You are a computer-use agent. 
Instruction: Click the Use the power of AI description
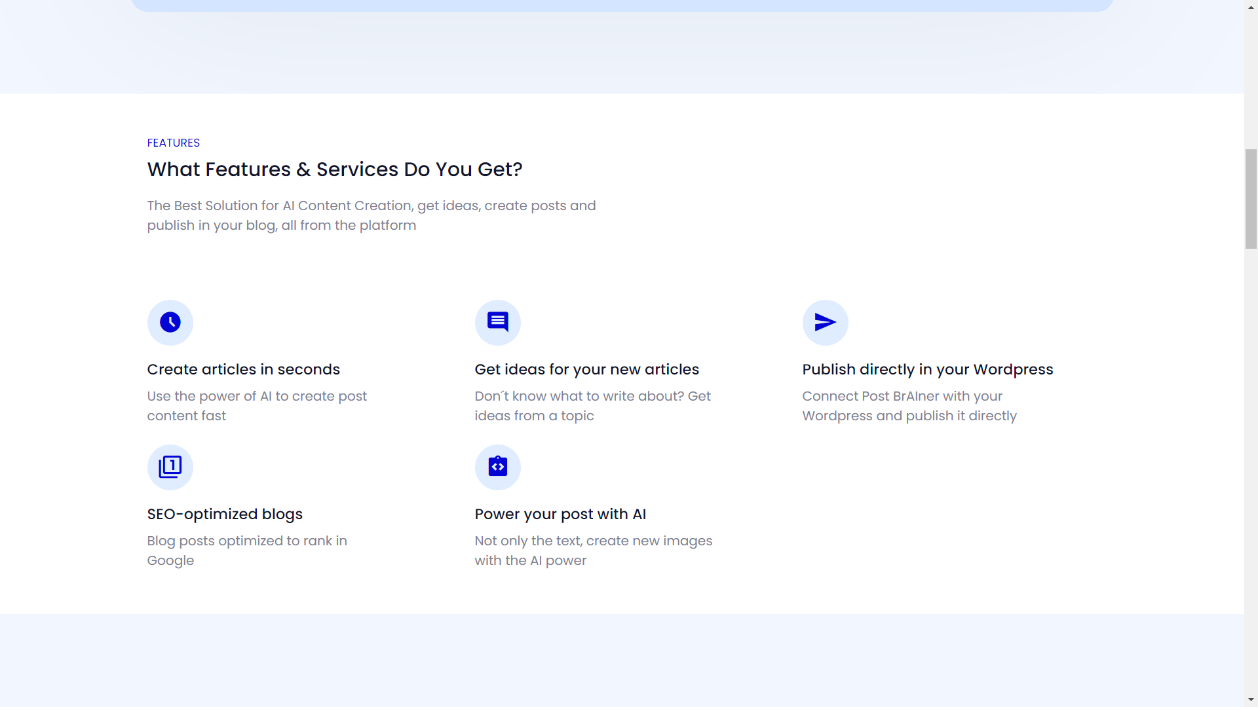257,406
